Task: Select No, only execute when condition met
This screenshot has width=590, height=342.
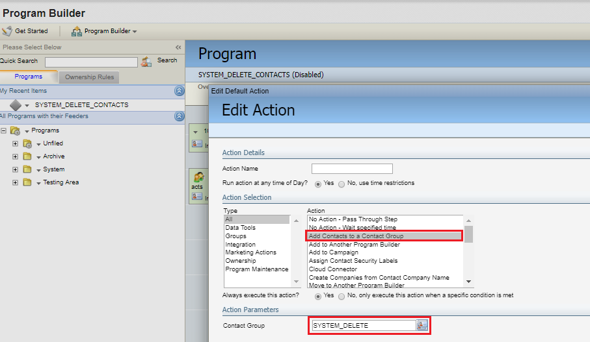Action: 342,297
